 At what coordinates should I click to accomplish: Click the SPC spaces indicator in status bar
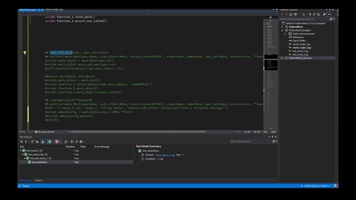pyautogui.click(x=265, y=132)
